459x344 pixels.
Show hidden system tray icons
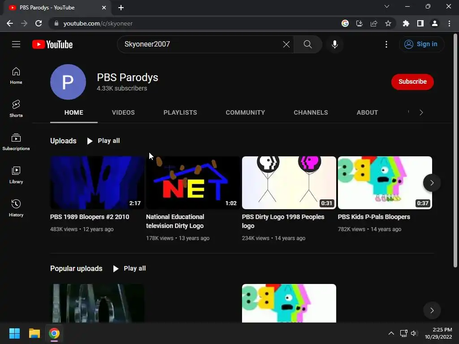(x=391, y=333)
